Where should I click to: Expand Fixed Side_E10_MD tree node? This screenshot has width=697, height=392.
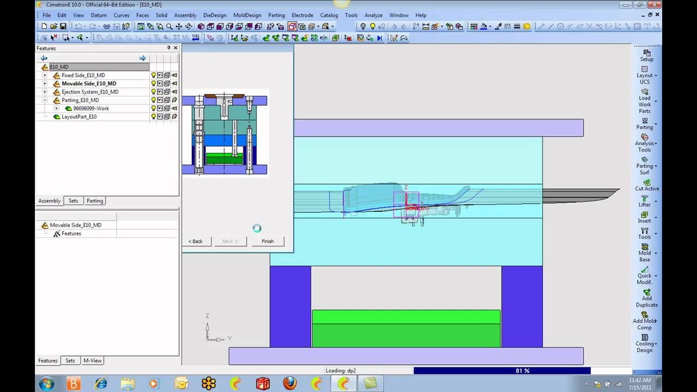pyautogui.click(x=45, y=75)
